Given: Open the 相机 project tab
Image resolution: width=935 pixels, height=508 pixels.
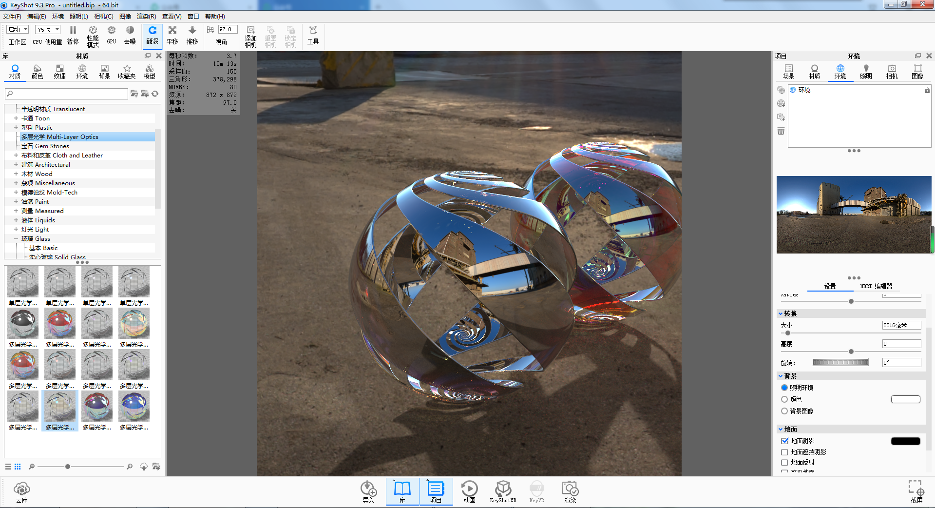Looking at the screenshot, I should click(892, 72).
